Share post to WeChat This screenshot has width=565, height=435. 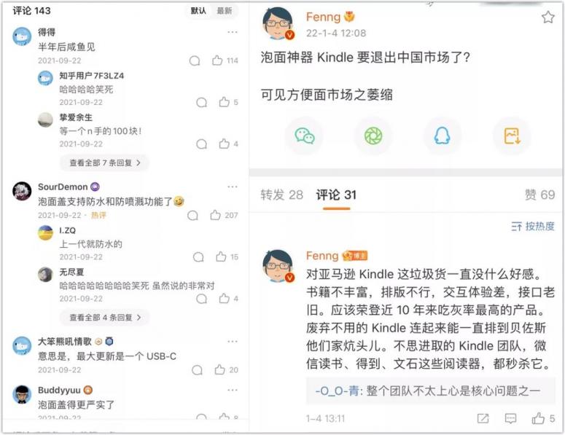(x=305, y=136)
